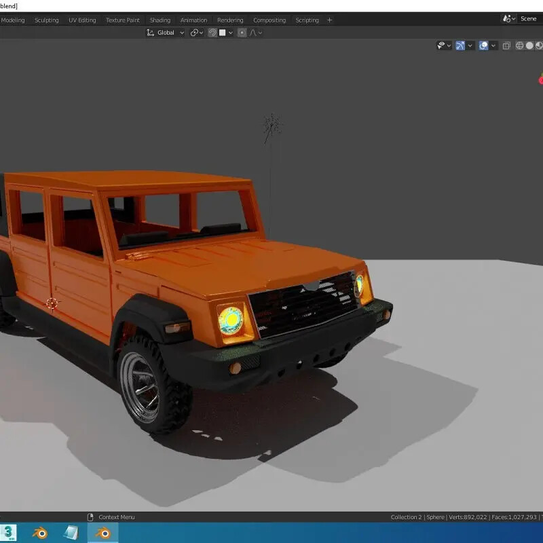Click the + to add a new workspace

(x=330, y=20)
